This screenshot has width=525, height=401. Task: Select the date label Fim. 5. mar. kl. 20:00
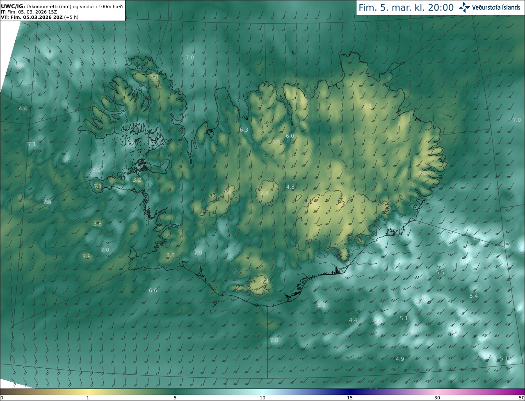click(x=406, y=7)
